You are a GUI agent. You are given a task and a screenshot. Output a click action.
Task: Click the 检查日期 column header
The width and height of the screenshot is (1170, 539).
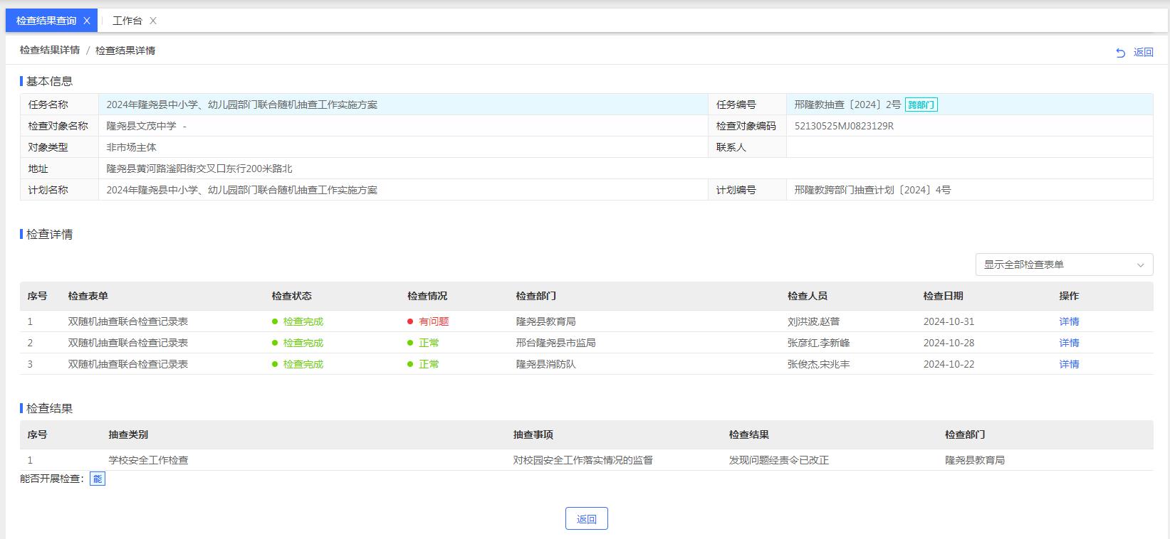pyautogui.click(x=943, y=296)
